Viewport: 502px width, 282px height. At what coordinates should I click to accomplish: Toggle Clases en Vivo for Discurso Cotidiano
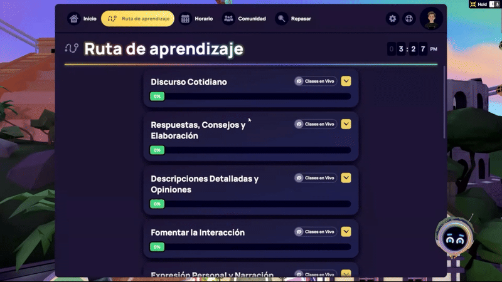point(316,81)
